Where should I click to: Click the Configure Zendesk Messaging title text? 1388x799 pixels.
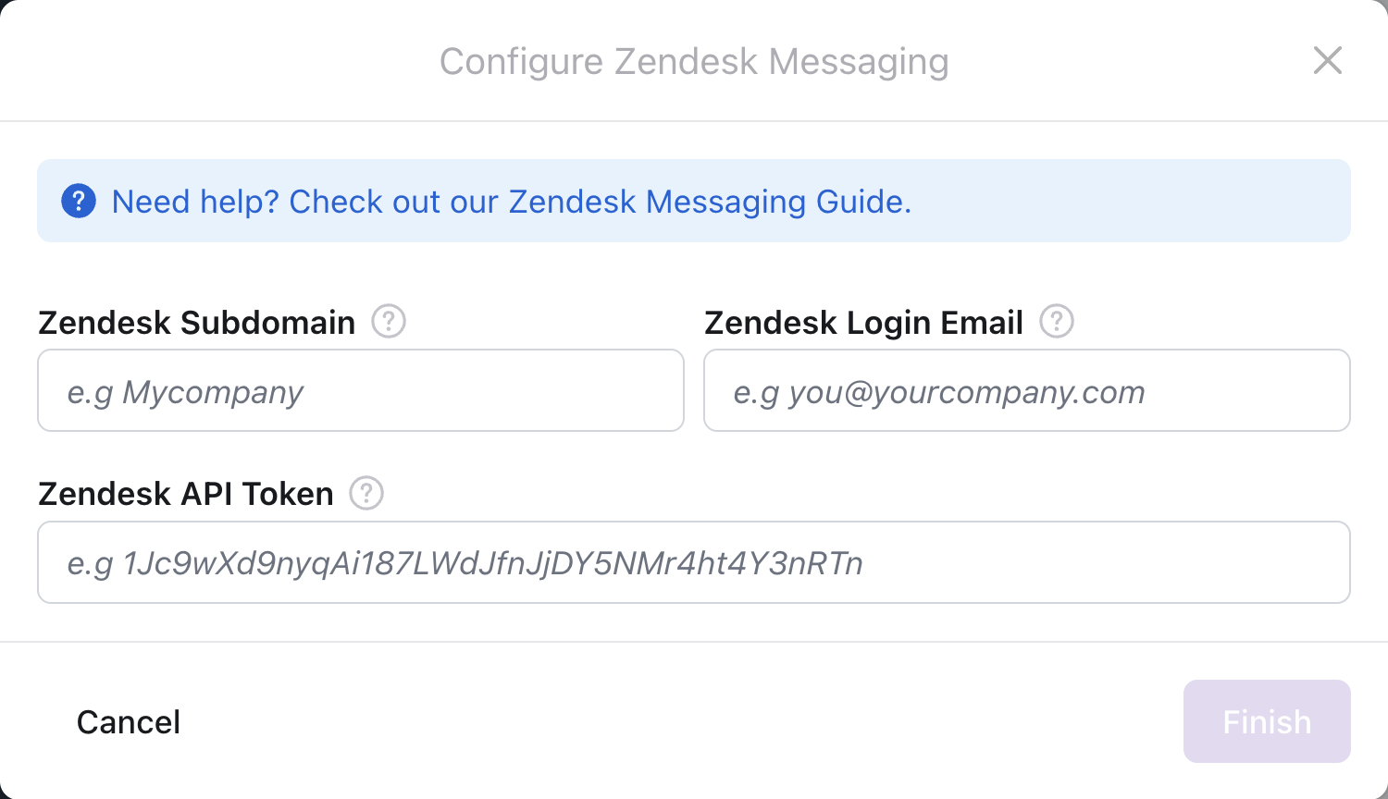click(694, 62)
